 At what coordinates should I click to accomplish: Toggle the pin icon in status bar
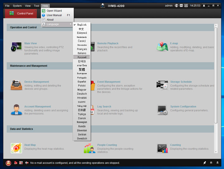click(204, 163)
